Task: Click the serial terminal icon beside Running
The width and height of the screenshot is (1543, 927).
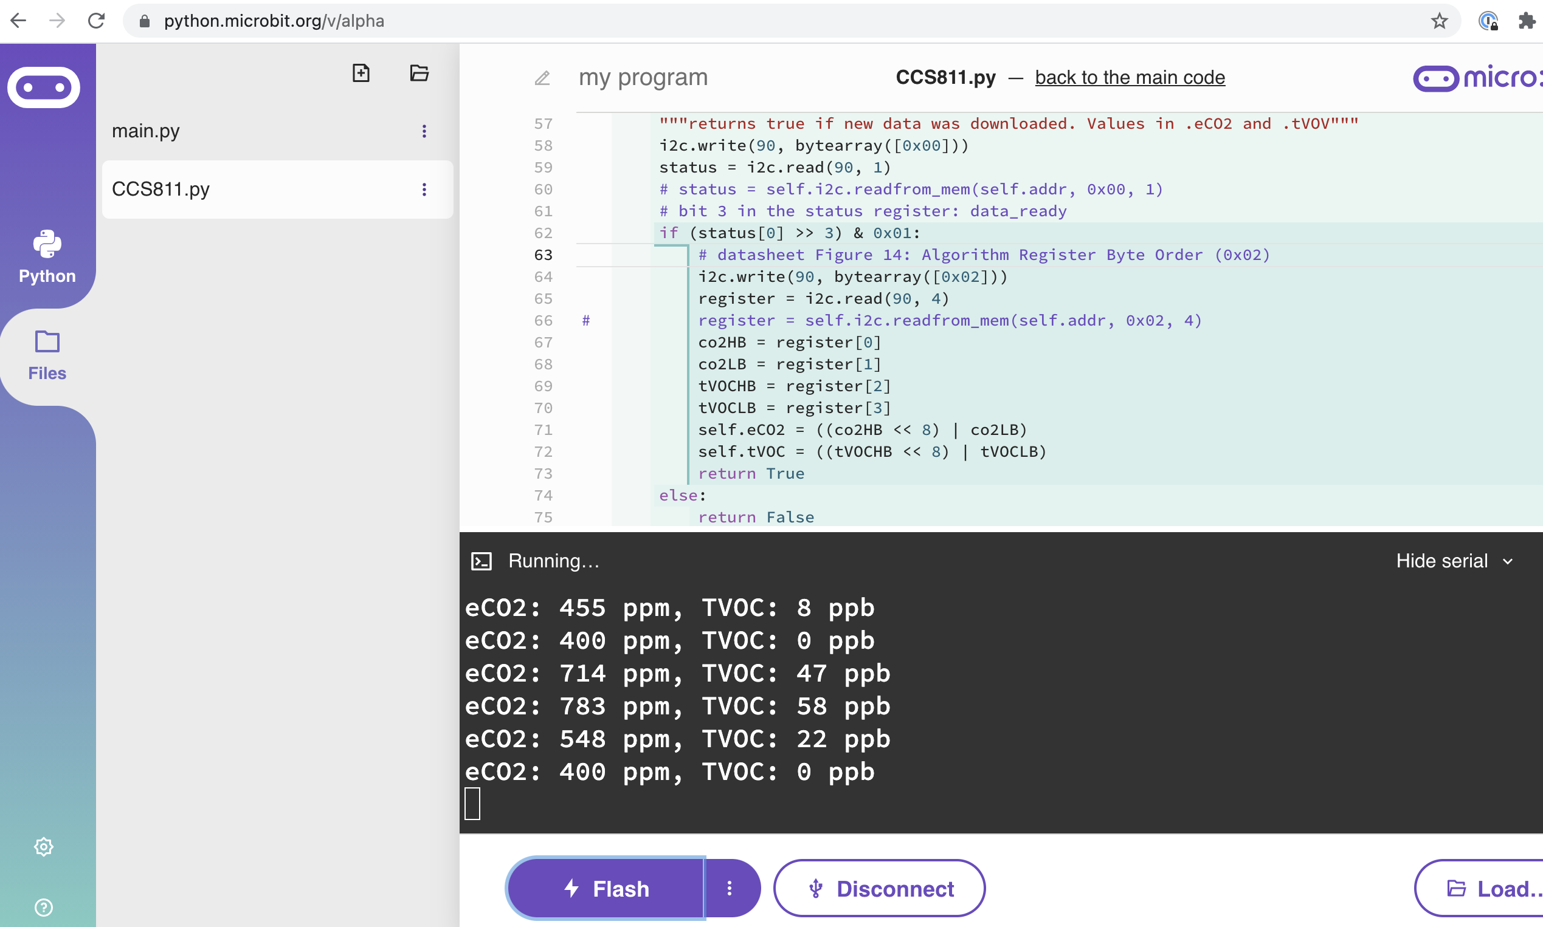Action: click(x=482, y=561)
